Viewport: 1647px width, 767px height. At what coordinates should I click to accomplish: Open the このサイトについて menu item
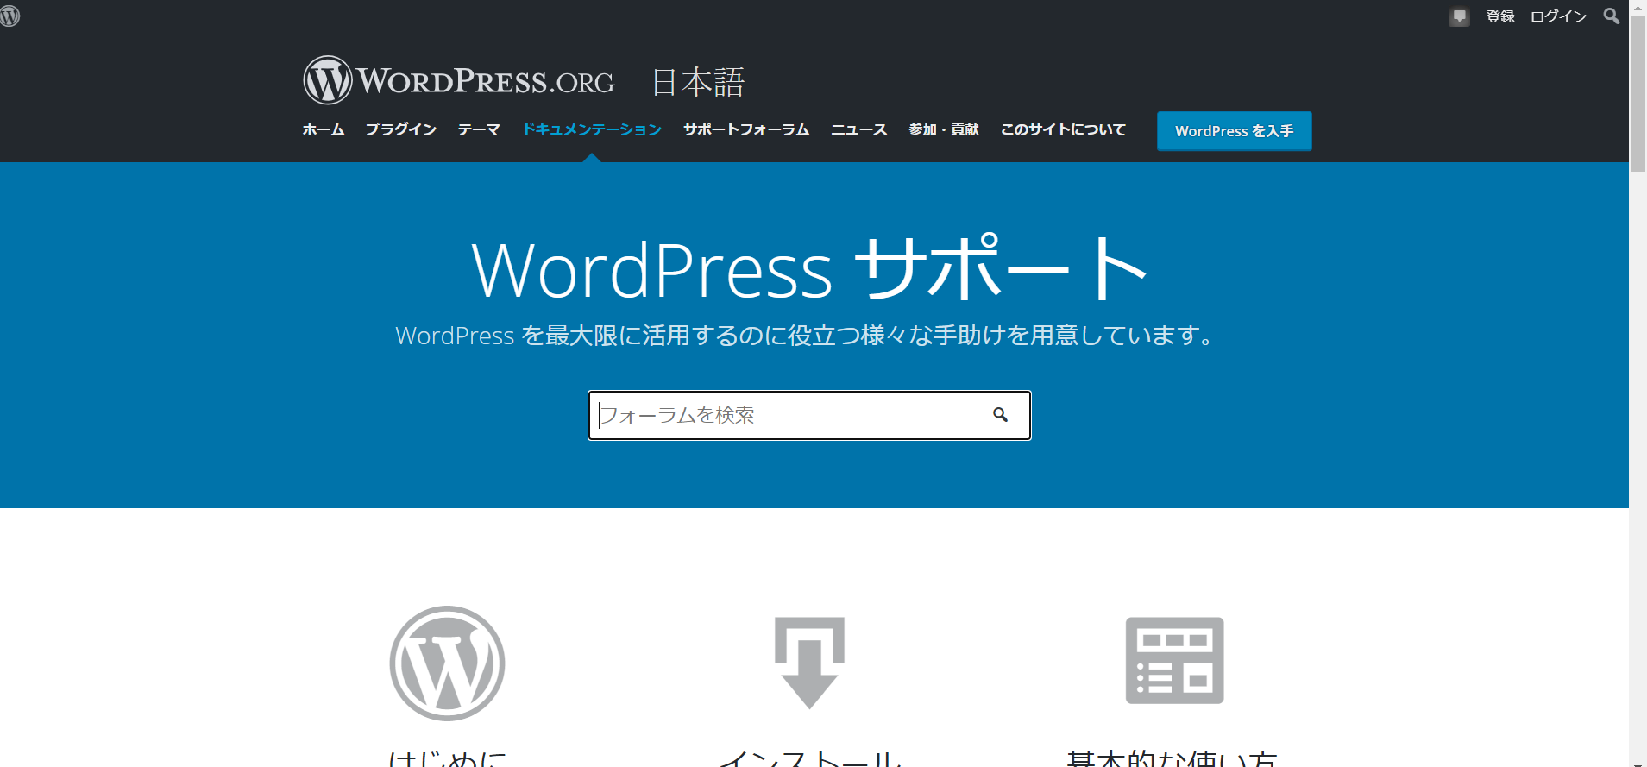pos(1063,129)
